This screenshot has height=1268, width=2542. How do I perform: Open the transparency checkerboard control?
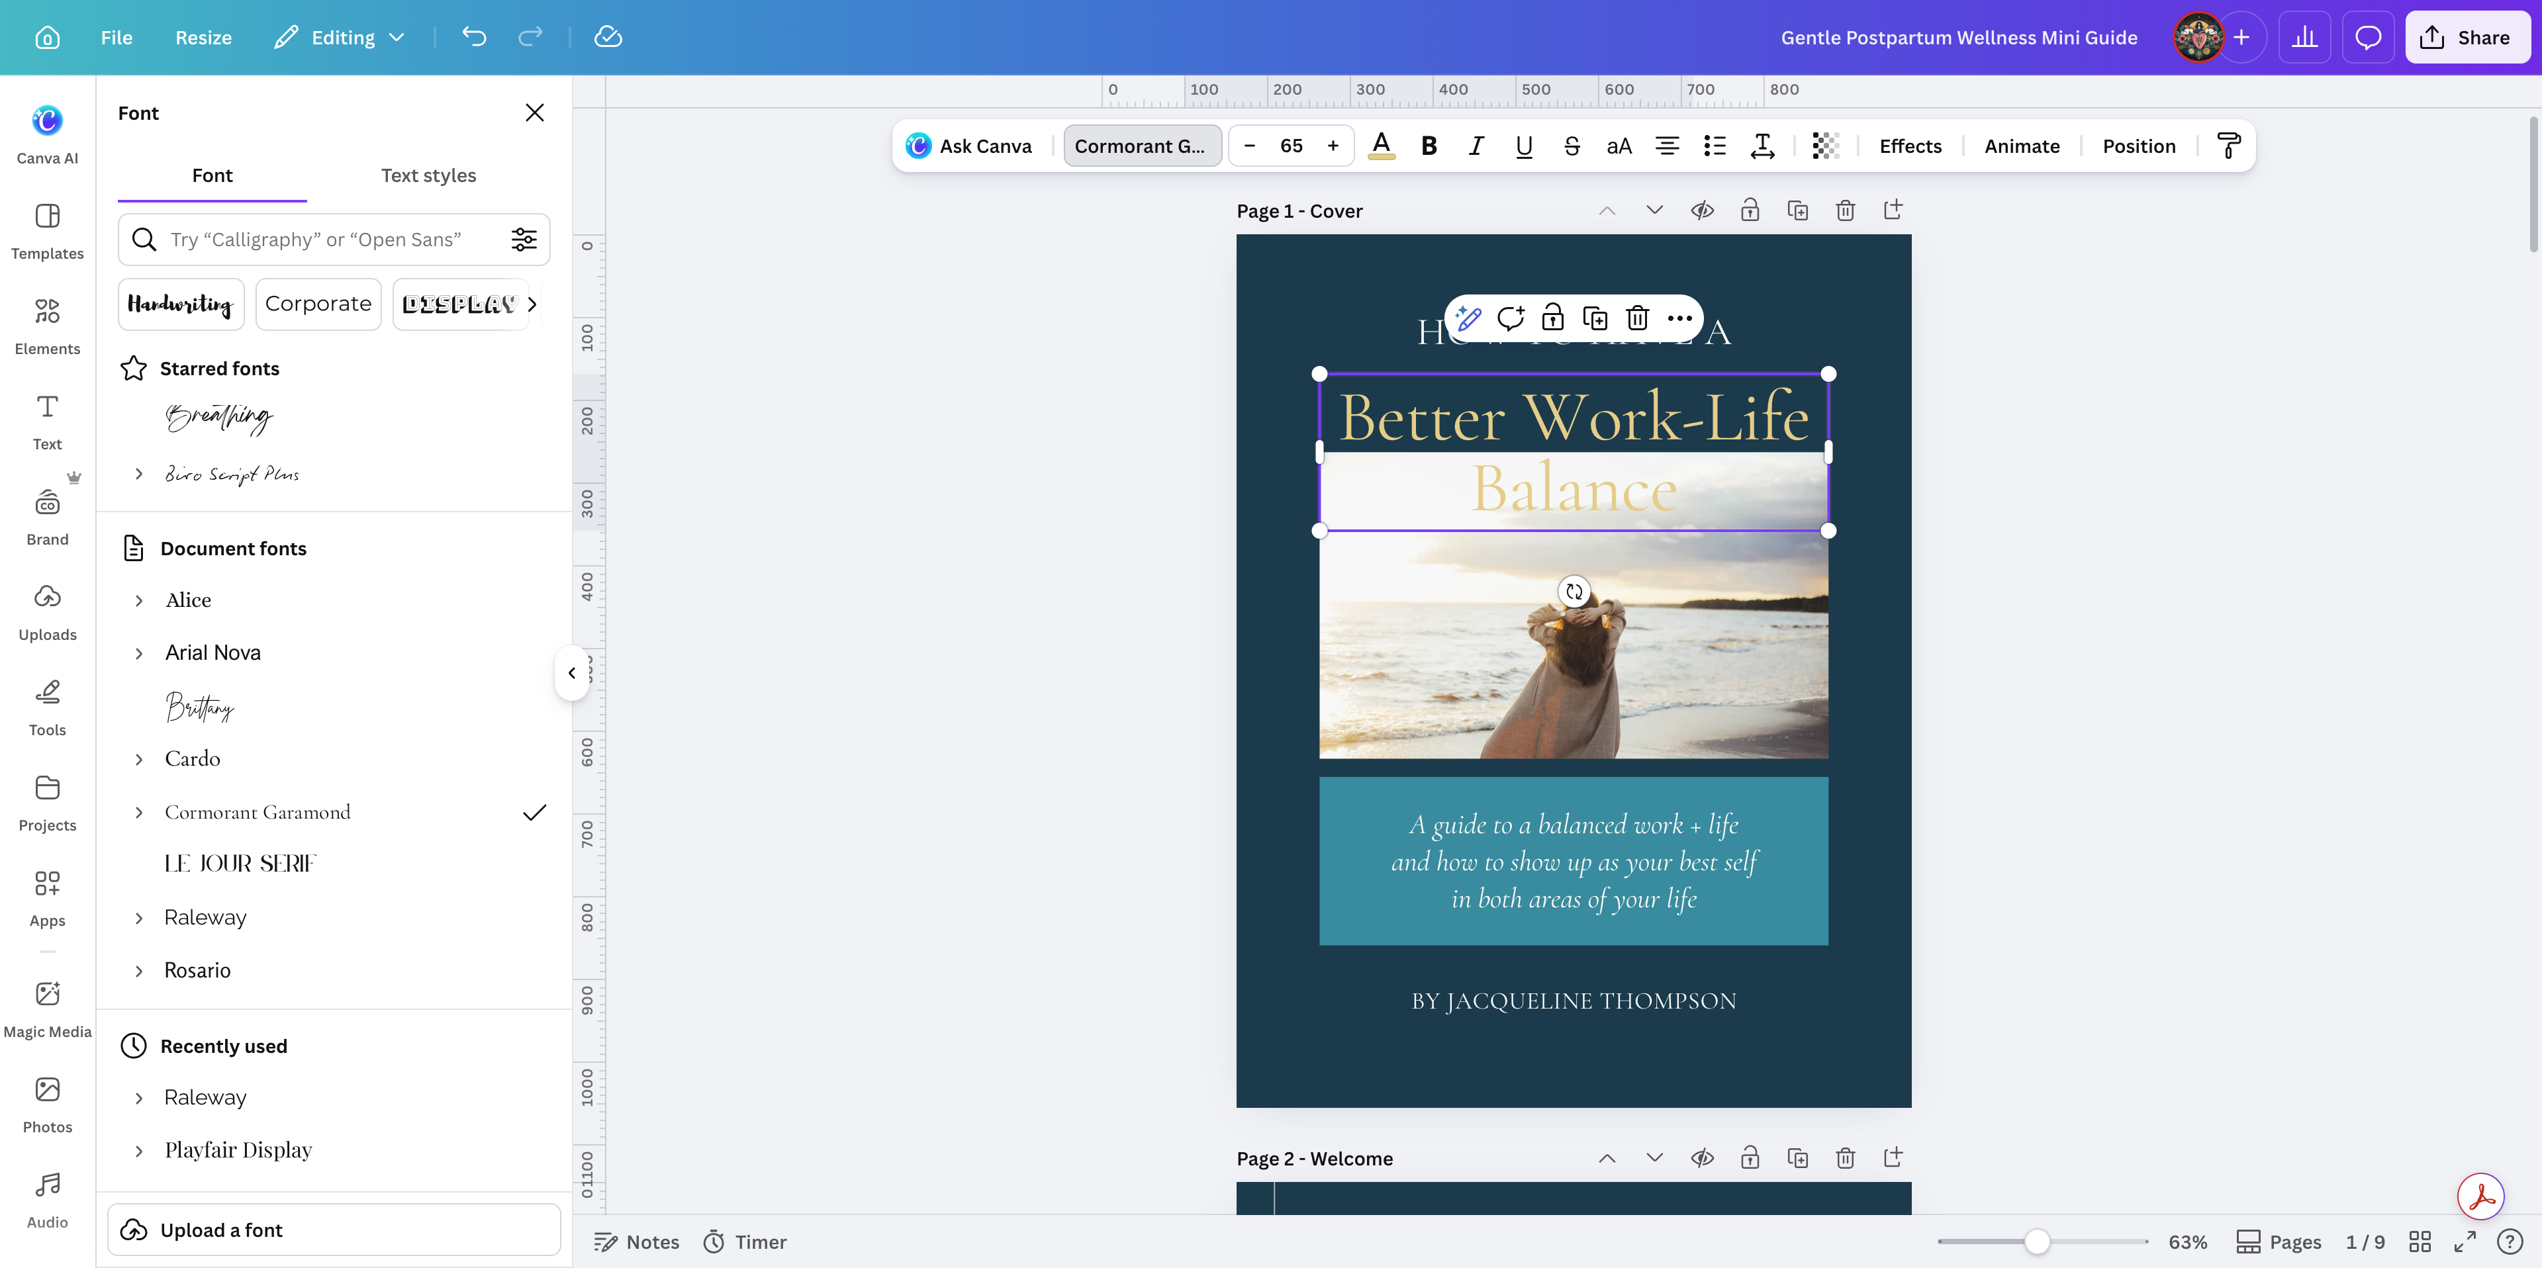tap(1826, 146)
